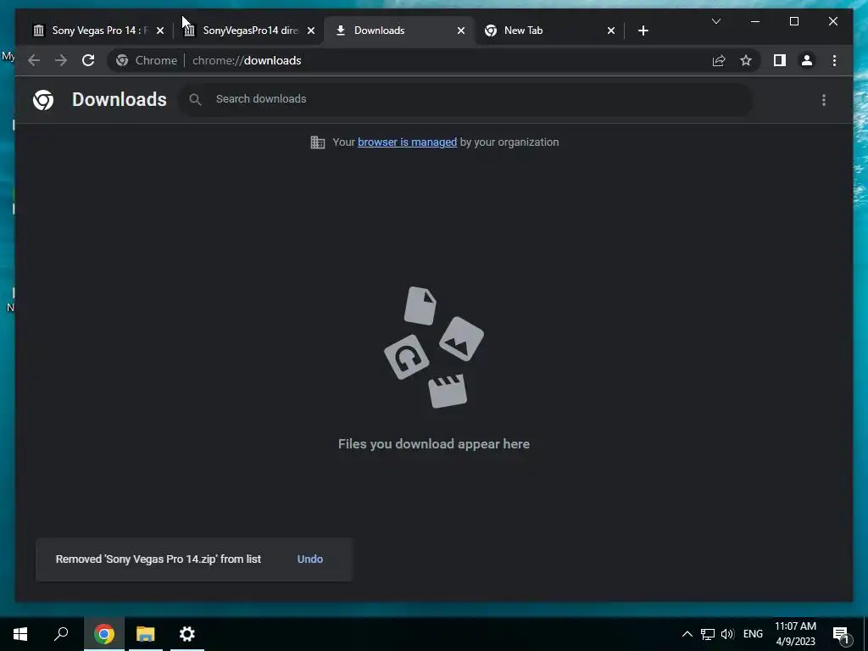Open the Chrome three-dot main menu
868x651 pixels.
pyautogui.click(x=834, y=60)
